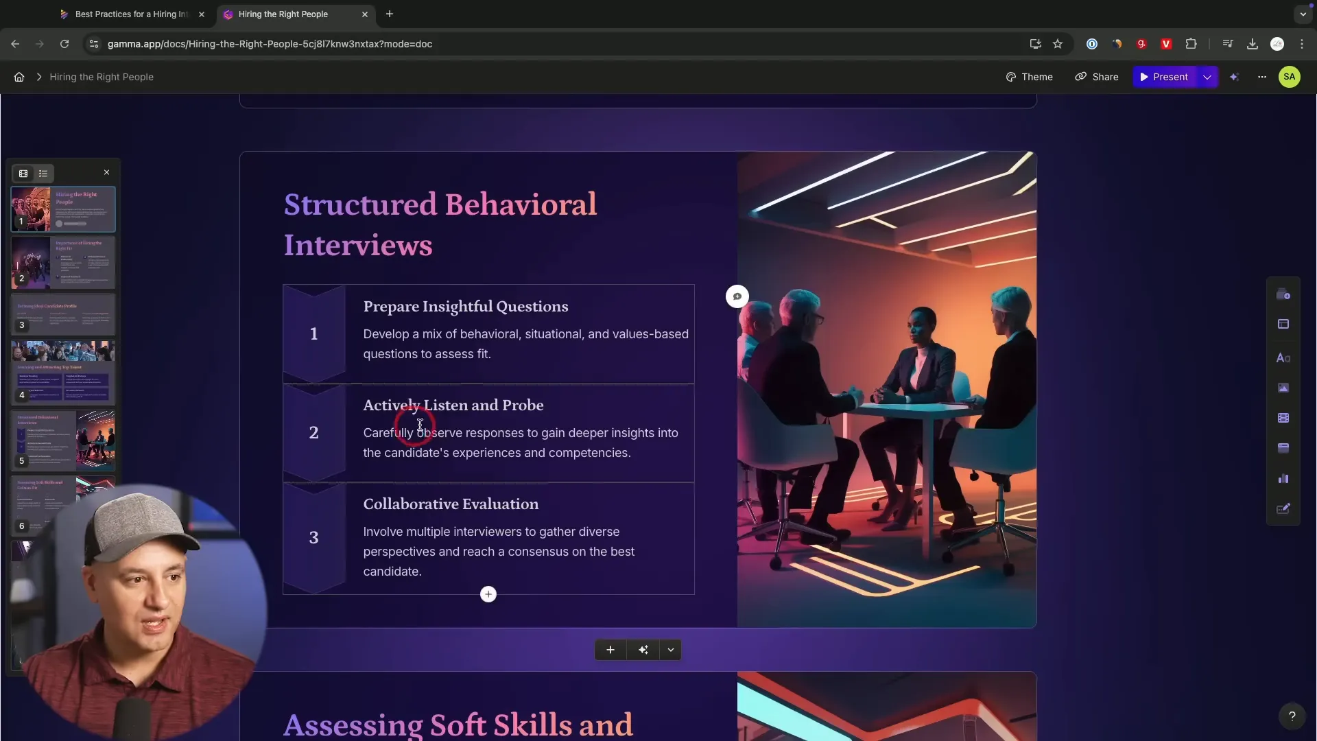Select slide 1 thumbnail in sidebar
The image size is (1317, 741).
coord(63,209)
